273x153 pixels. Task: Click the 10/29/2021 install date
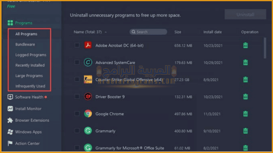point(213,63)
